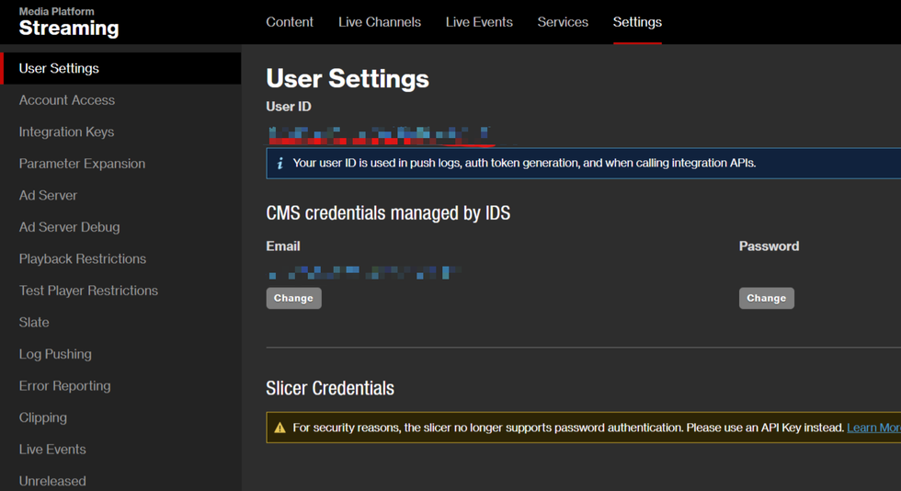Viewport: 901px width, 491px height.
Task: Open the Content tab in the top navigation
Action: (290, 22)
